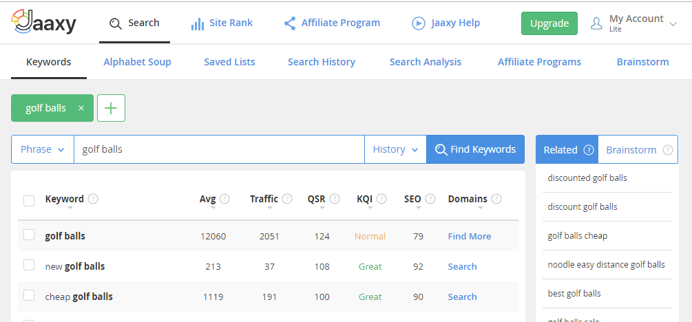This screenshot has width=692, height=322.
Task: Sort by KQI column arrow
Action: click(370, 208)
